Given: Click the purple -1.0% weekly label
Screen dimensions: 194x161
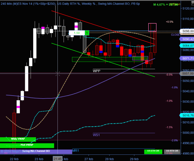Looking at the screenshot, I should pyautogui.click(x=174, y=88).
